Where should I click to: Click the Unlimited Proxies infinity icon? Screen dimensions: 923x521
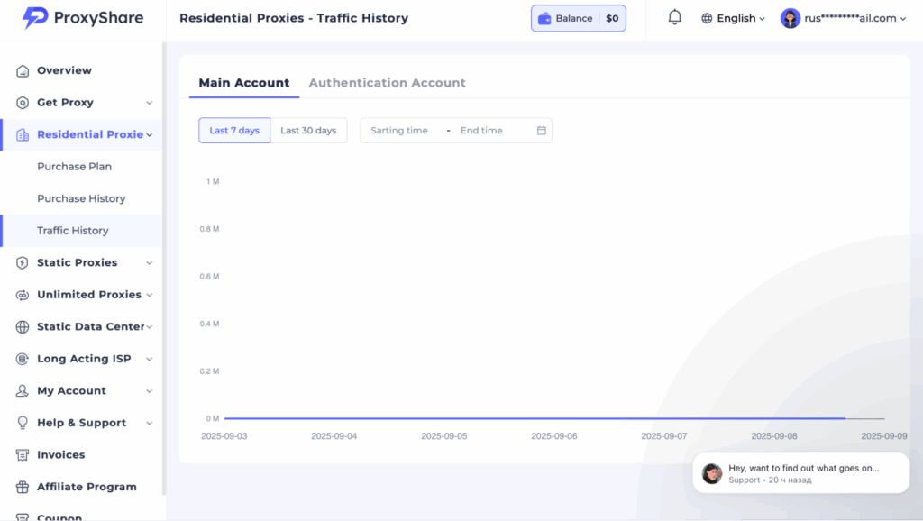[x=23, y=295]
